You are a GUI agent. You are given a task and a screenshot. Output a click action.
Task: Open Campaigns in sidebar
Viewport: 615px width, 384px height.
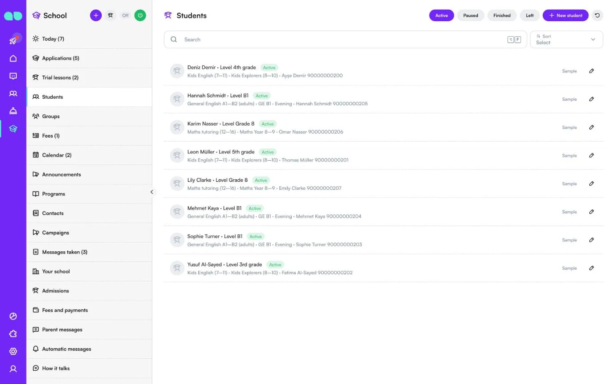tap(89, 233)
